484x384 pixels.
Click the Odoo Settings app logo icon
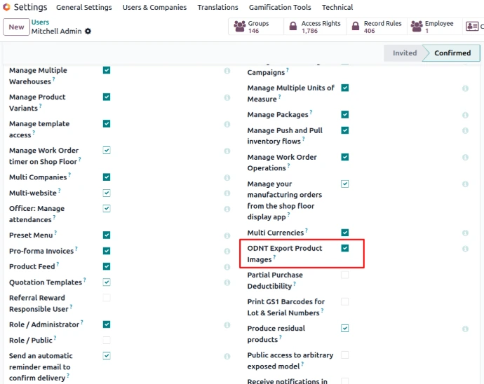pyautogui.click(x=6, y=7)
